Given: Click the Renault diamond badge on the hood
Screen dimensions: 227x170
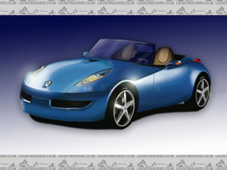Looking at the screenshot, I should click(x=48, y=84).
